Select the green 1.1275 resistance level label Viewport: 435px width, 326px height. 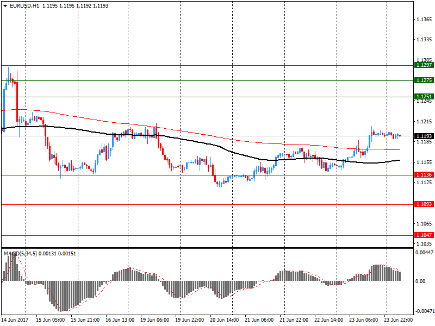[424, 80]
